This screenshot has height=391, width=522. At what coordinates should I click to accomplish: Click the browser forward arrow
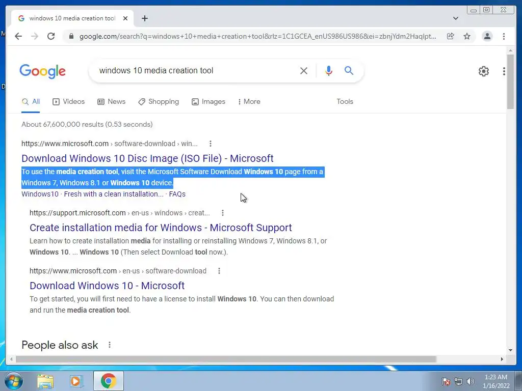click(x=35, y=36)
